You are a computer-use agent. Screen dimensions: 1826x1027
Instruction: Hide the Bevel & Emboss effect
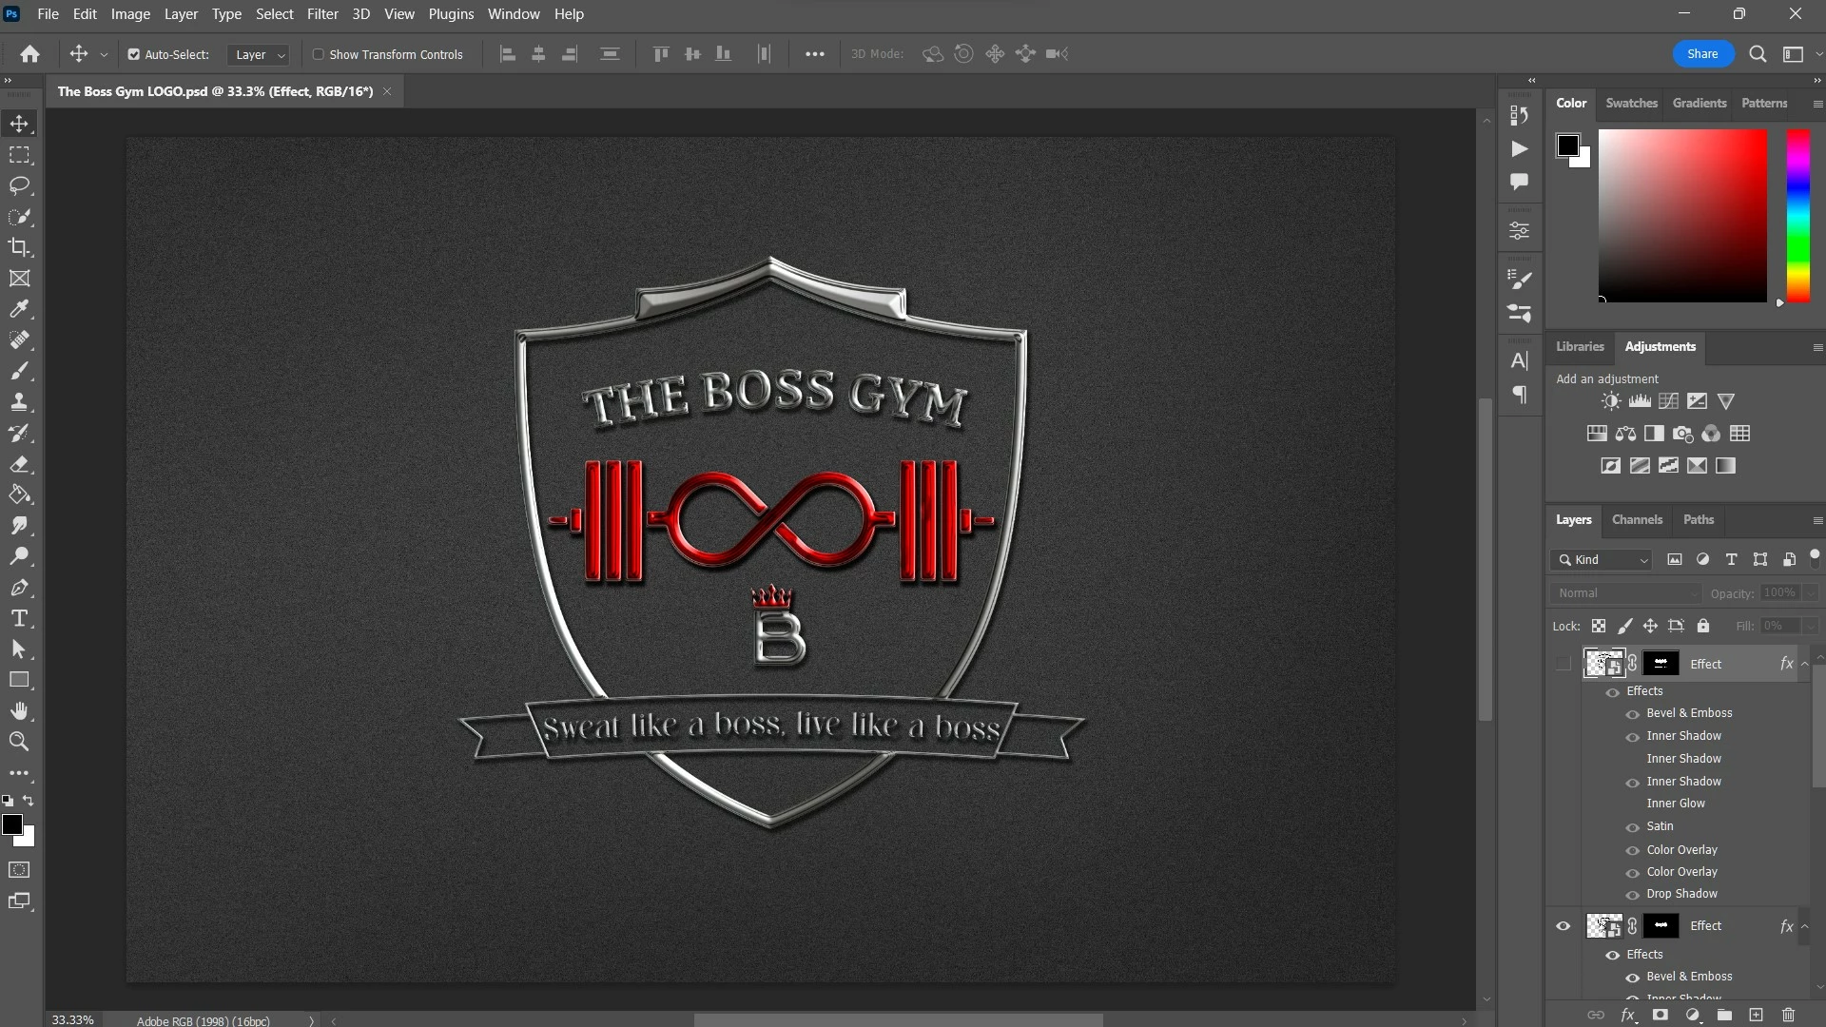[x=1632, y=714]
